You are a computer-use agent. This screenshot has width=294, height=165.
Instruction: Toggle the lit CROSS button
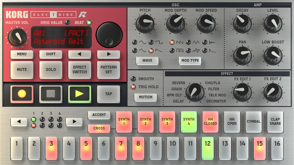99,128
